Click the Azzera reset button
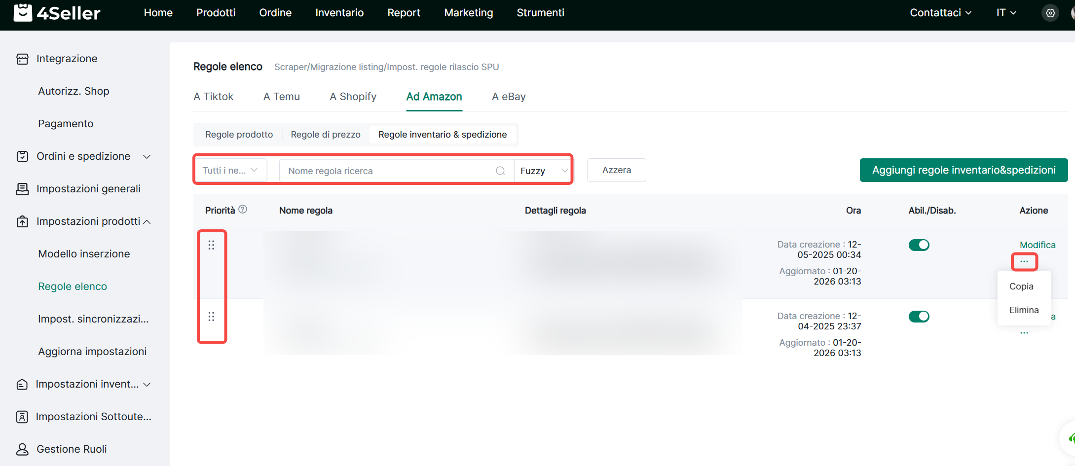The width and height of the screenshot is (1075, 466). click(x=616, y=170)
